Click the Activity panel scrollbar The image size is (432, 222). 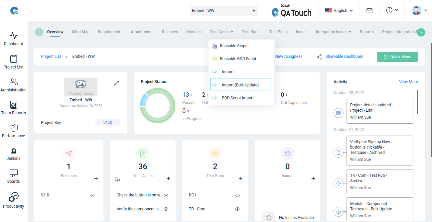point(417,102)
